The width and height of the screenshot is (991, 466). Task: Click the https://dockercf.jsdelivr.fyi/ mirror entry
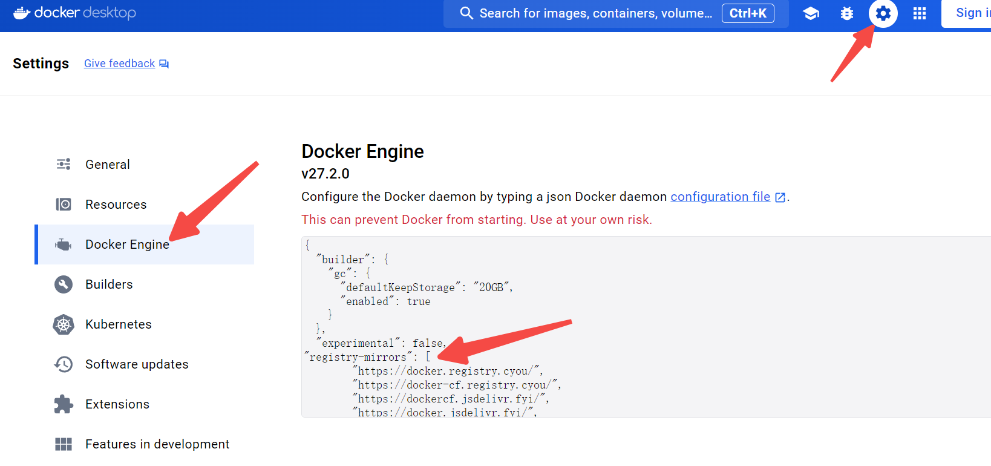point(450,399)
